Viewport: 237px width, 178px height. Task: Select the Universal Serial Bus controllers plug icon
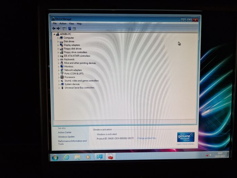[x=62, y=87]
